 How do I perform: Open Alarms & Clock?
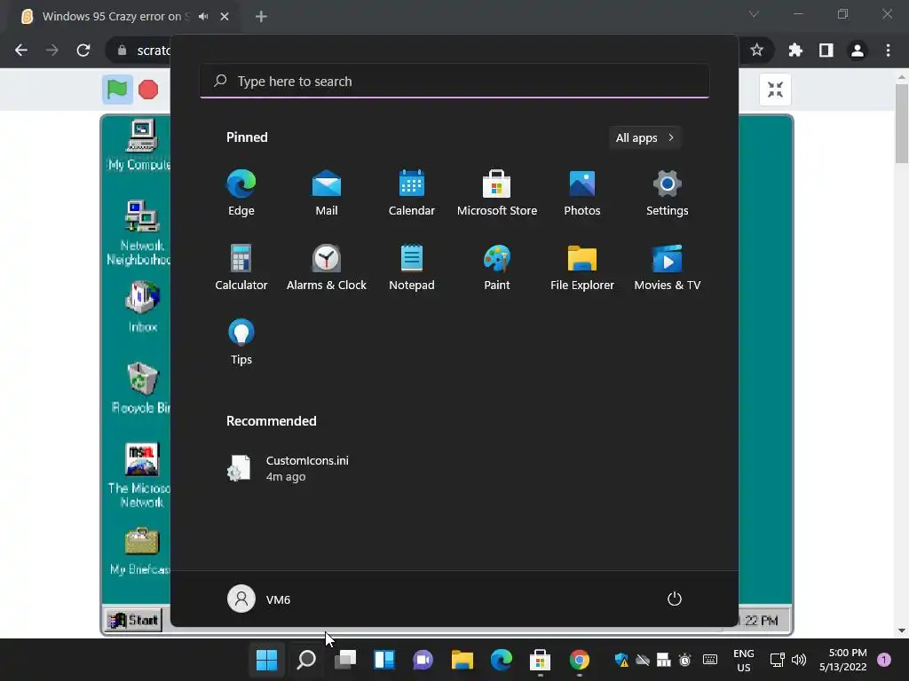[327, 268]
